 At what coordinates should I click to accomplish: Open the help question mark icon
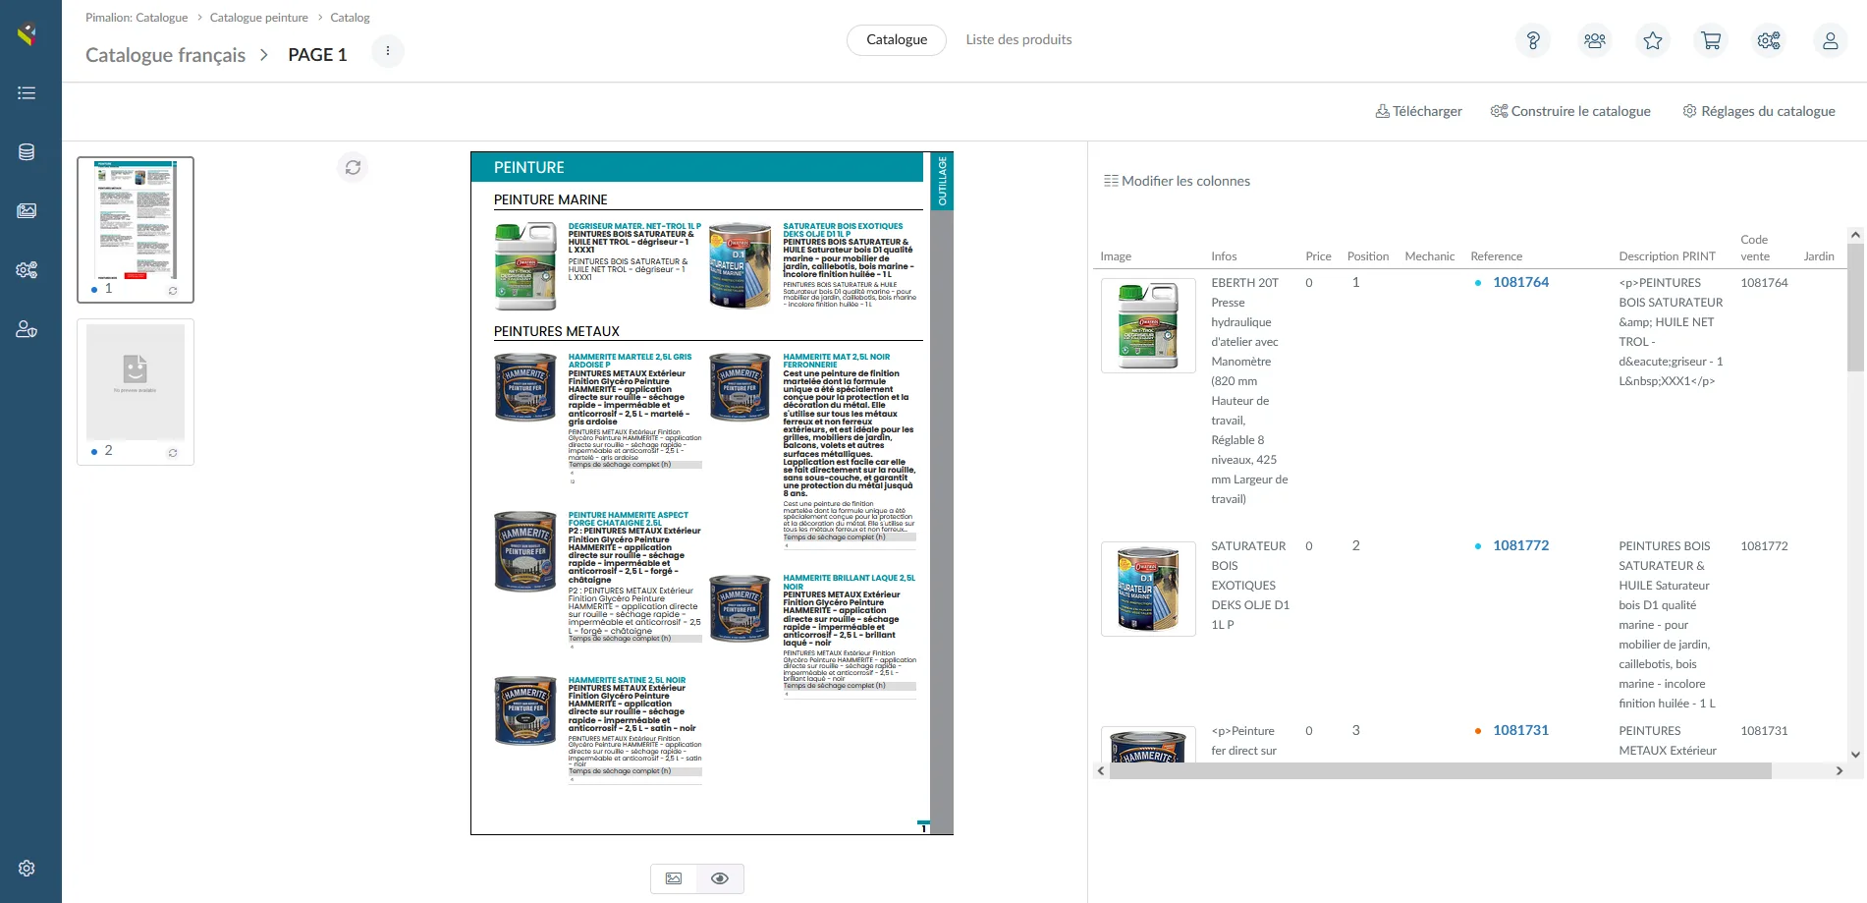point(1533,40)
